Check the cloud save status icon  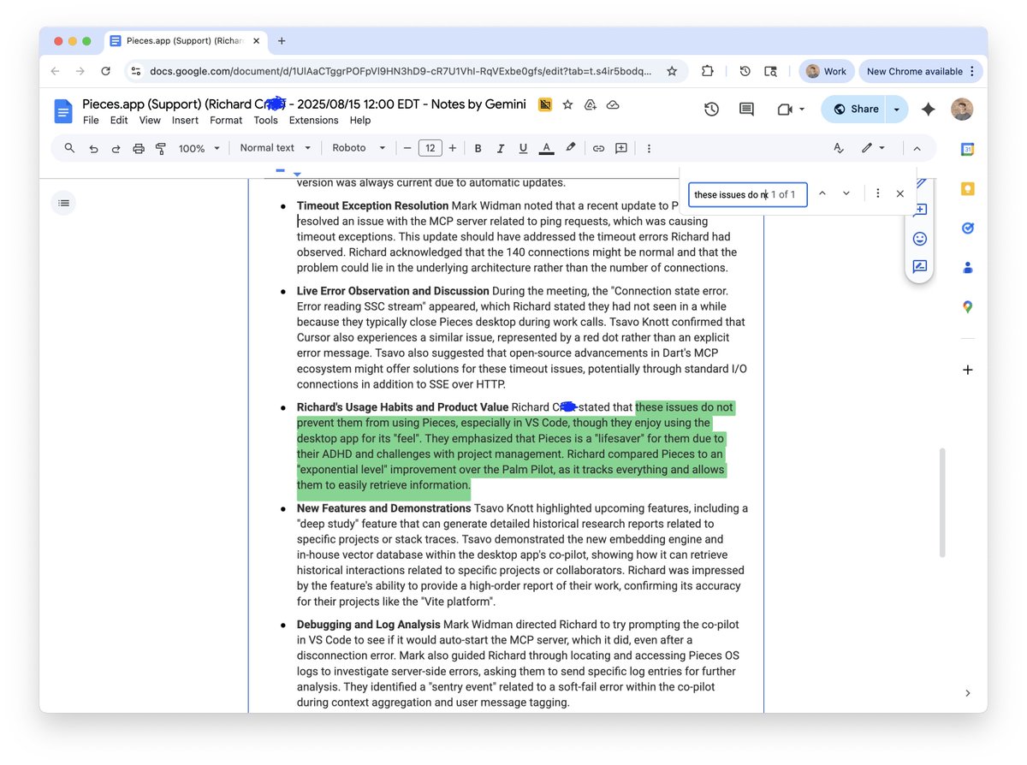pos(613,104)
